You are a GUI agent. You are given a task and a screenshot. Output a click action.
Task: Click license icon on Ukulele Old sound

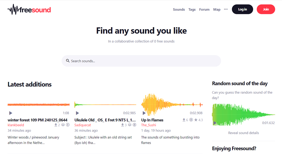click(x=134, y=125)
